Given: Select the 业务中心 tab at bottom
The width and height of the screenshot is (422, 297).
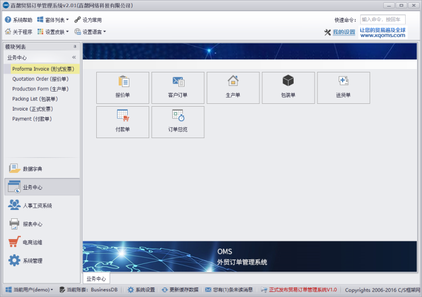Looking at the screenshot, I should 96,278.
